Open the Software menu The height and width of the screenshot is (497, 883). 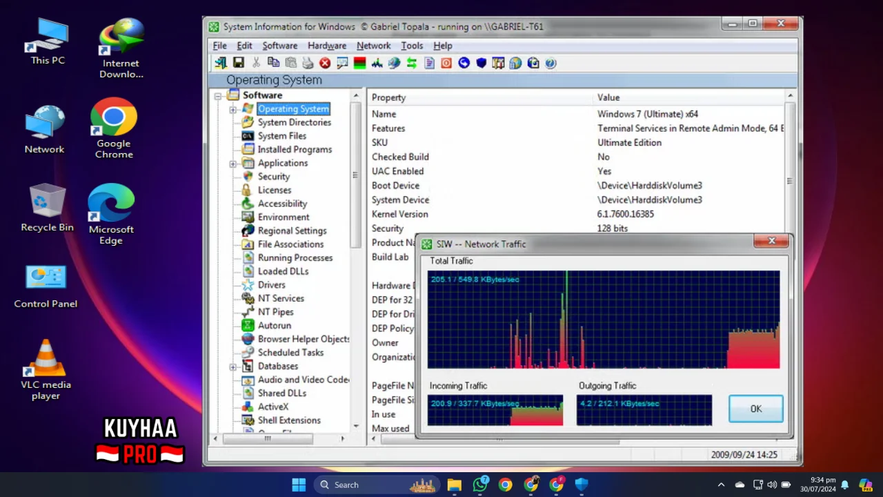point(279,46)
